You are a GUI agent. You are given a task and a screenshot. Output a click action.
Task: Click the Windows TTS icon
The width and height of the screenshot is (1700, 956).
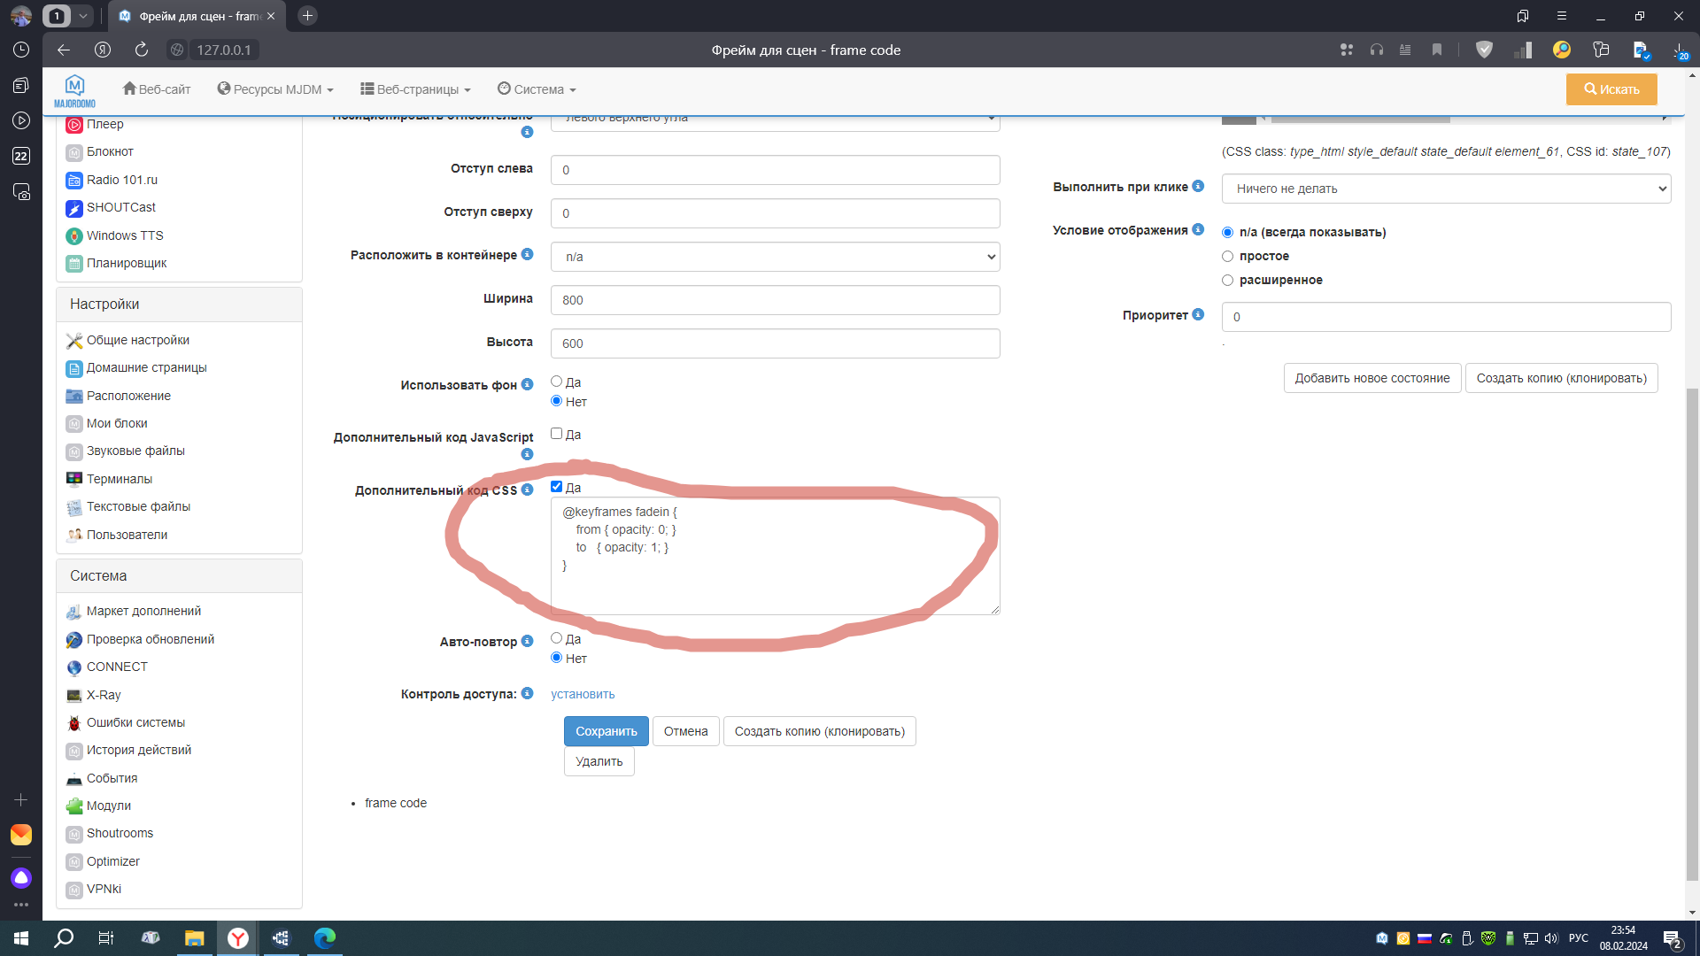click(x=74, y=236)
